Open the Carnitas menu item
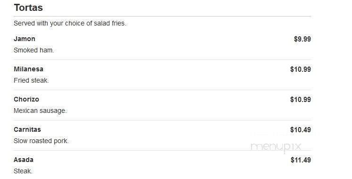Screen dimensions: 352x179 [27, 129]
